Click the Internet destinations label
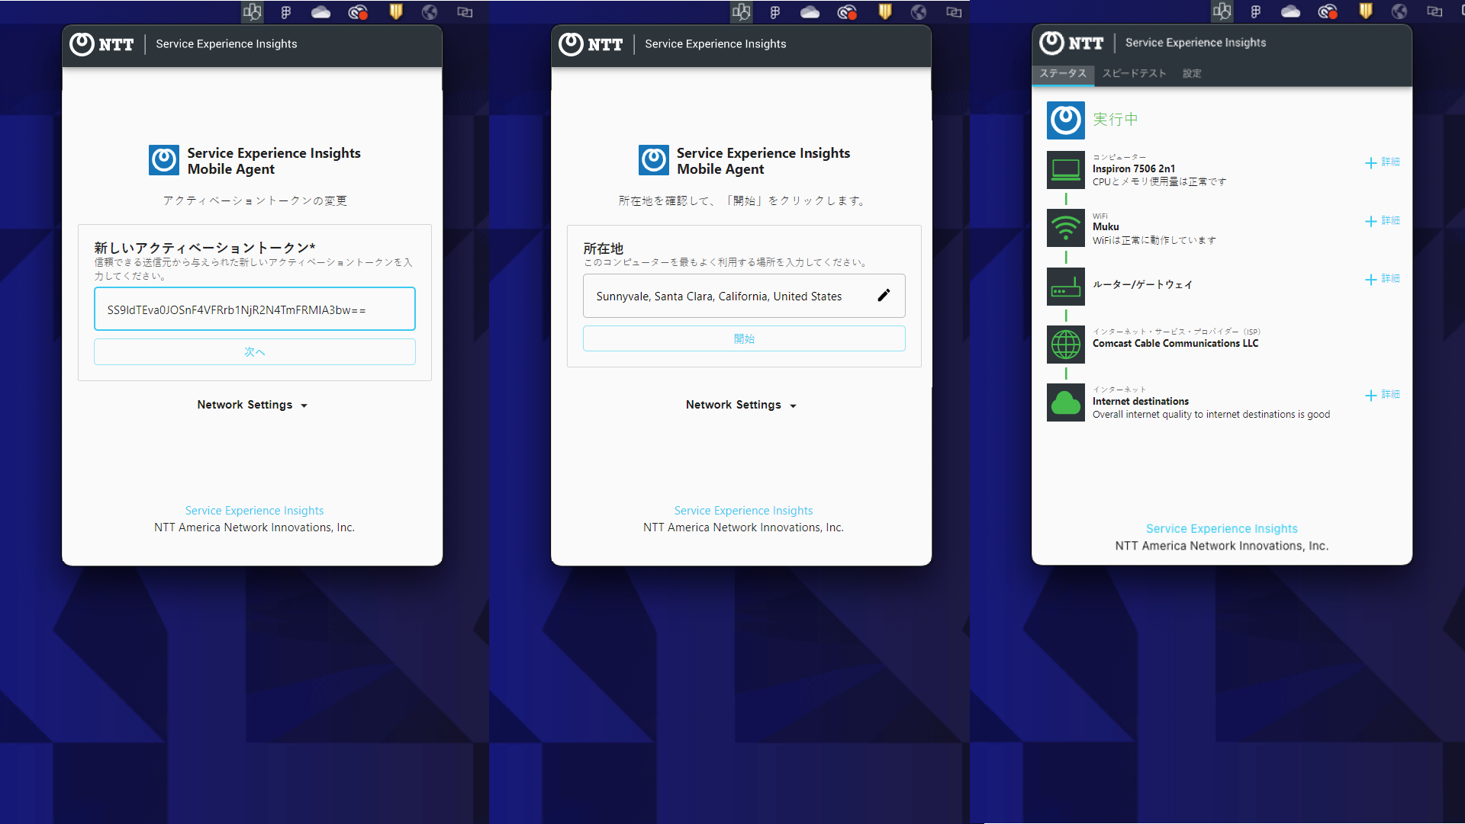Screen dimensions: 1465x824 coord(1141,402)
